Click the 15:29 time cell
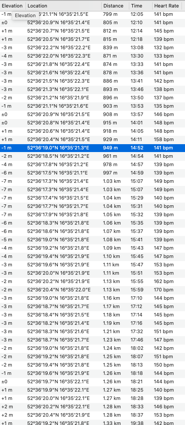 (x=137, y=198)
